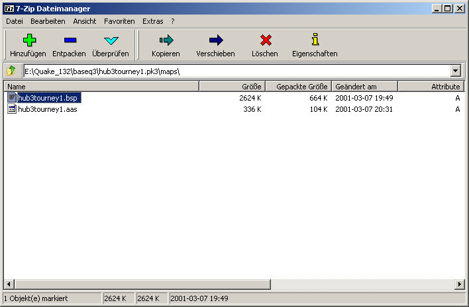
Task: Click the 7z application title bar icon
Action: [x=9, y=9]
